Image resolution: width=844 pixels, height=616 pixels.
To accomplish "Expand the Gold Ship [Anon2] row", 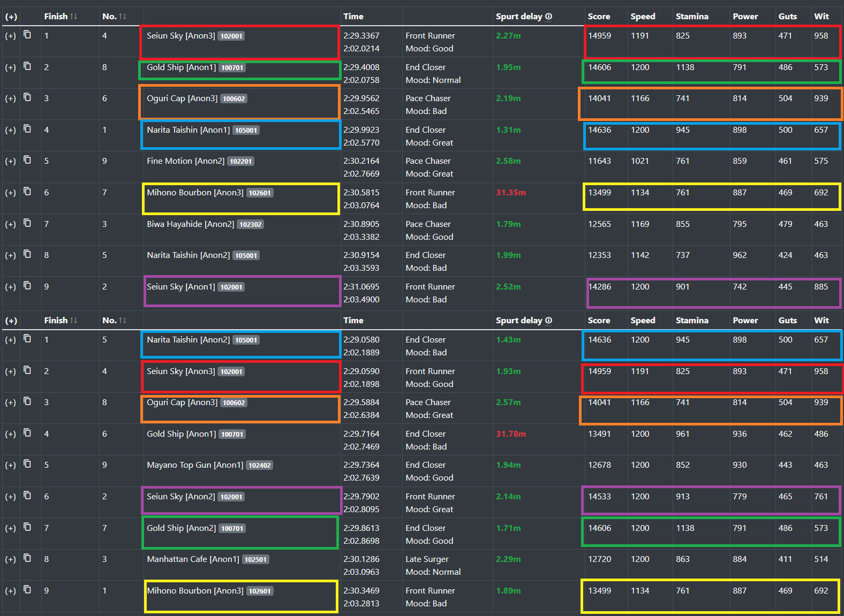I will coord(11,528).
